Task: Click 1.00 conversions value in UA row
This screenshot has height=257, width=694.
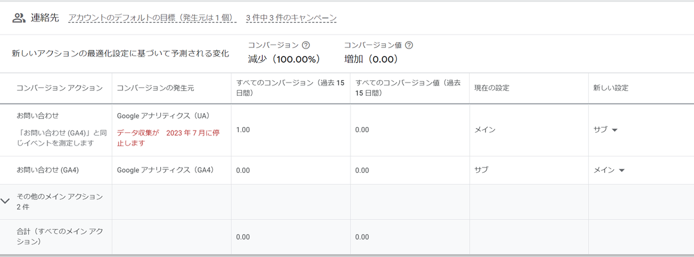Action: pyautogui.click(x=243, y=130)
